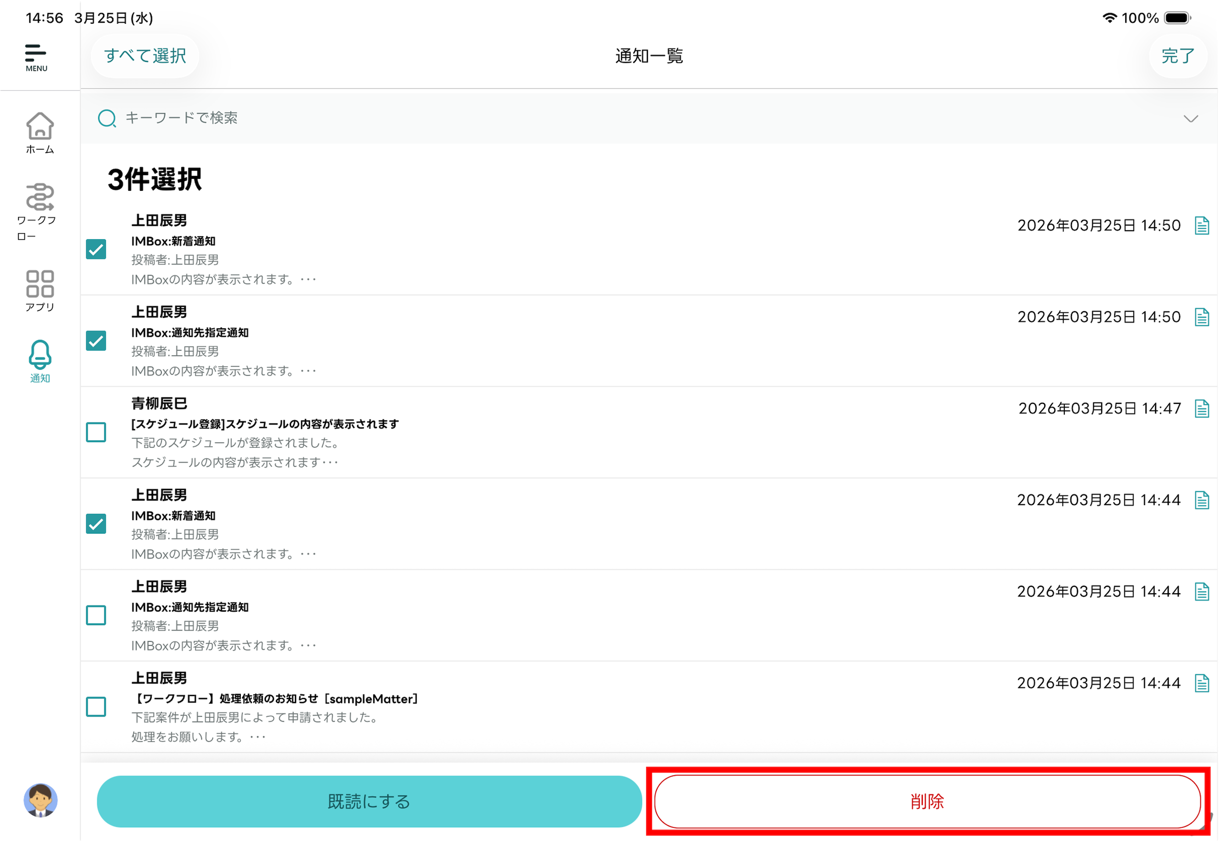Click the document icon on the 14:47 schedule notification
This screenshot has height=841, width=1219.
1201,408
